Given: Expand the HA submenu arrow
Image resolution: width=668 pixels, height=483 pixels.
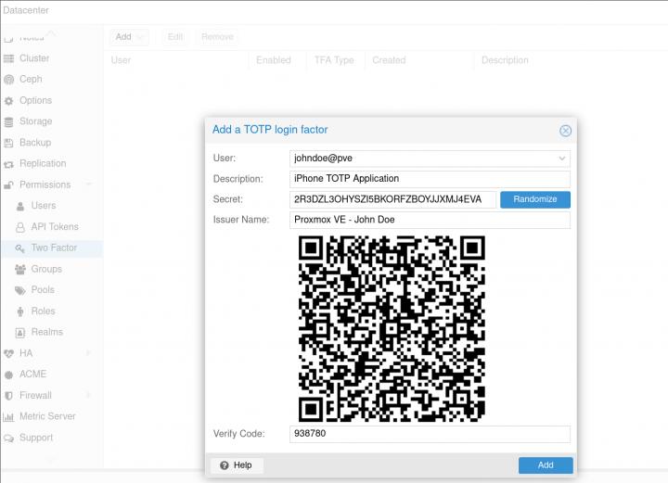Looking at the screenshot, I should tap(89, 353).
